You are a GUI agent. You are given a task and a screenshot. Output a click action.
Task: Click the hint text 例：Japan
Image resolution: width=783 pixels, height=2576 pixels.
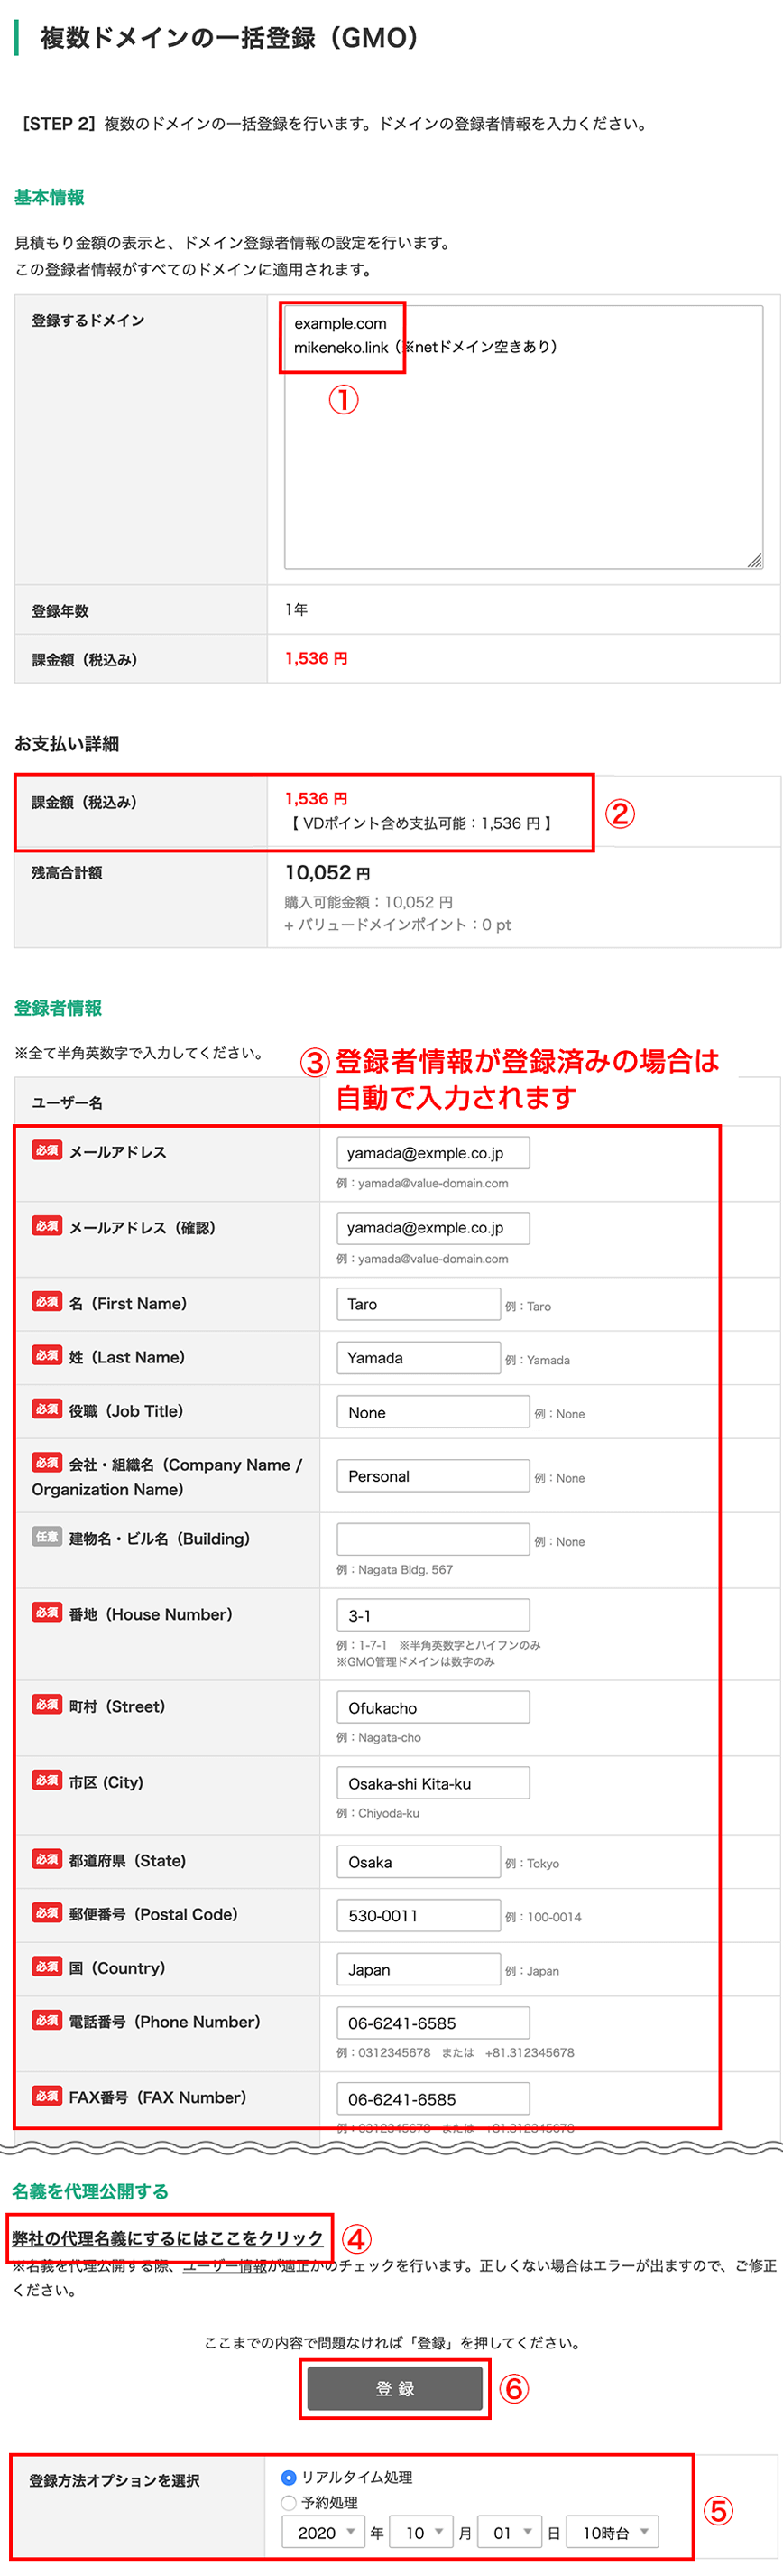[x=532, y=1972]
